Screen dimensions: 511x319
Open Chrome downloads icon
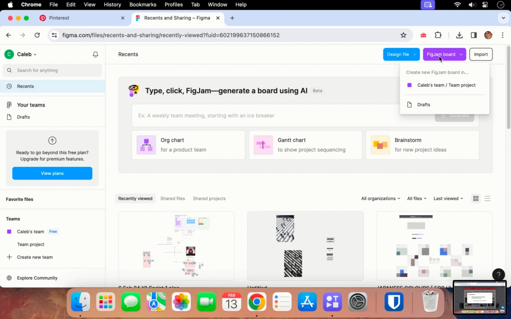click(x=459, y=35)
